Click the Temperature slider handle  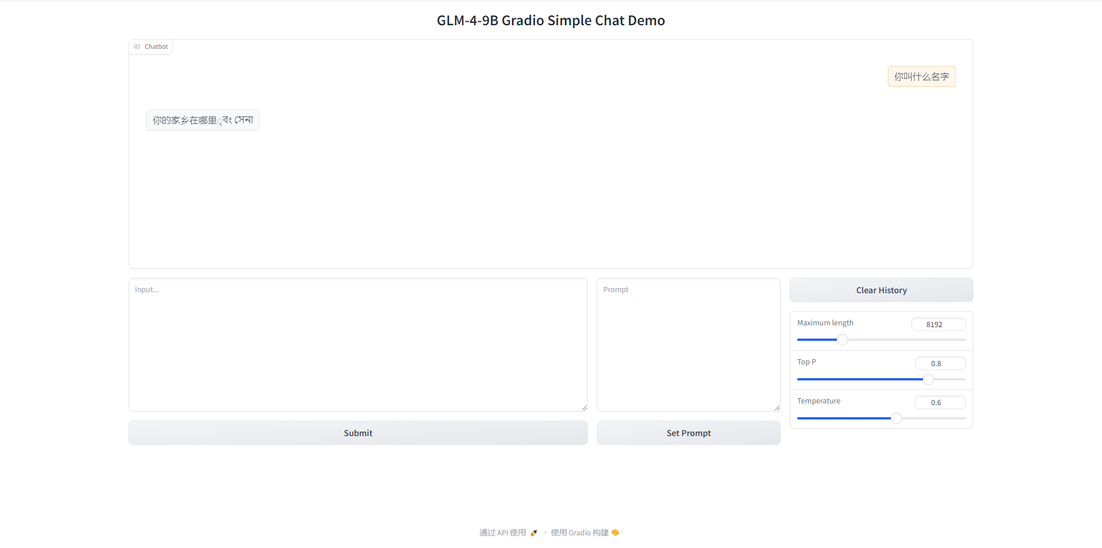[x=897, y=418]
